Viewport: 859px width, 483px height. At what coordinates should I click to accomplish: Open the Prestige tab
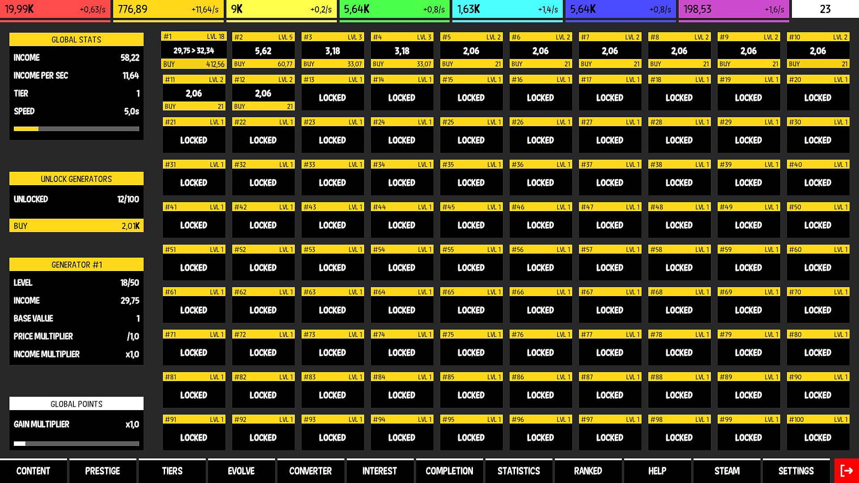(102, 471)
